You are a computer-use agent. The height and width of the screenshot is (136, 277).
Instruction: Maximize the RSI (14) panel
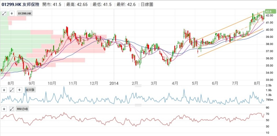[x=12, y=109]
